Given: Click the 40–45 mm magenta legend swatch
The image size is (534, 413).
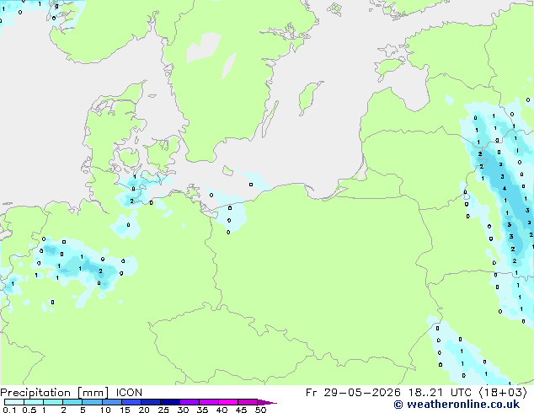Looking at the screenshot, I should 228,402.
